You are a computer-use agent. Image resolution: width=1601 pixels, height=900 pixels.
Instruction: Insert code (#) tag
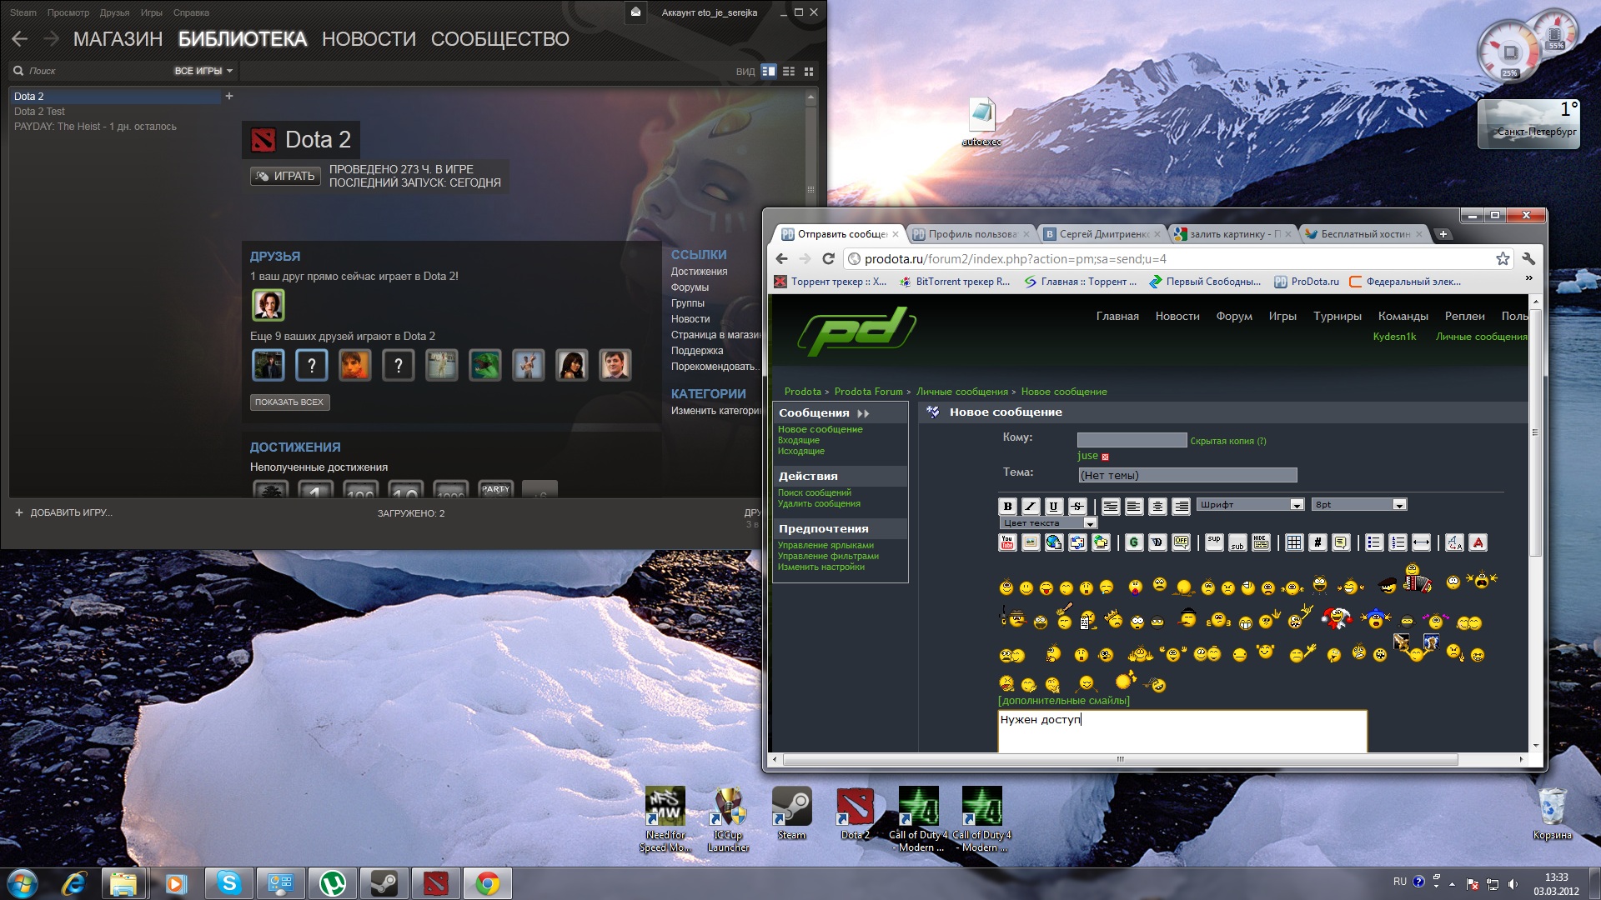1317,542
